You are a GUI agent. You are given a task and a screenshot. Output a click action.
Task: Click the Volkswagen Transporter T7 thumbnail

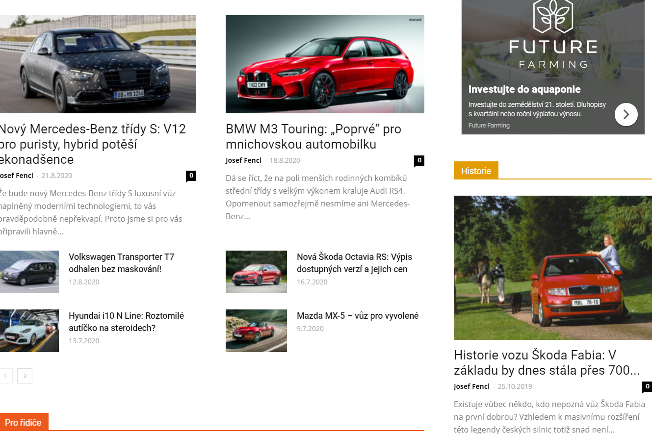tap(29, 272)
